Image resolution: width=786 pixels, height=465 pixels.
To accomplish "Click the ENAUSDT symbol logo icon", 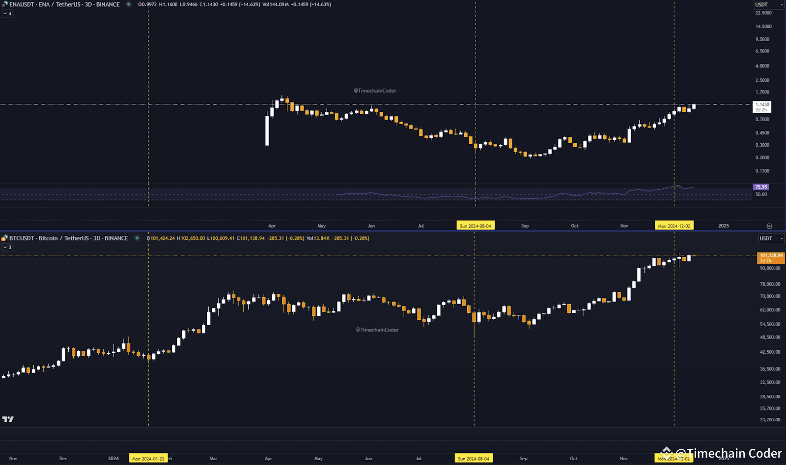I will click(x=4, y=4).
